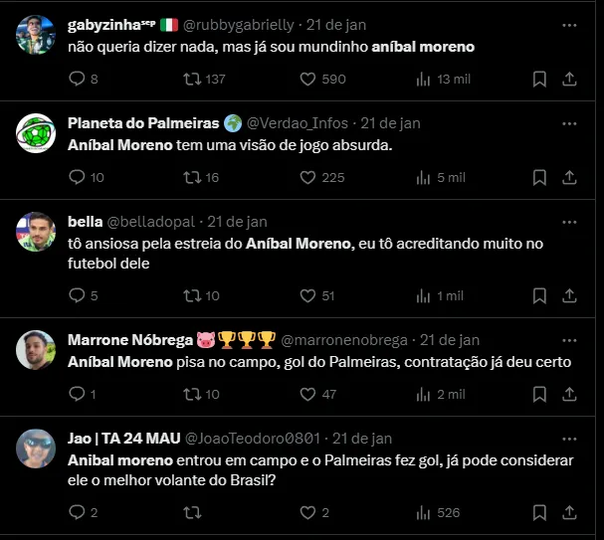Bookmark bella's tweet
The image size is (604, 540).
pyautogui.click(x=539, y=295)
